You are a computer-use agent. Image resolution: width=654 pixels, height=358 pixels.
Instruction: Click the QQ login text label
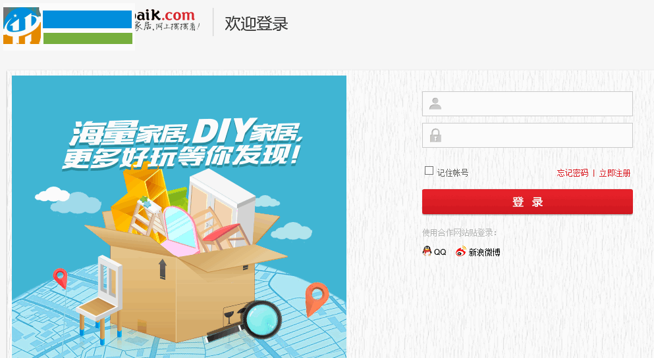[x=440, y=252]
